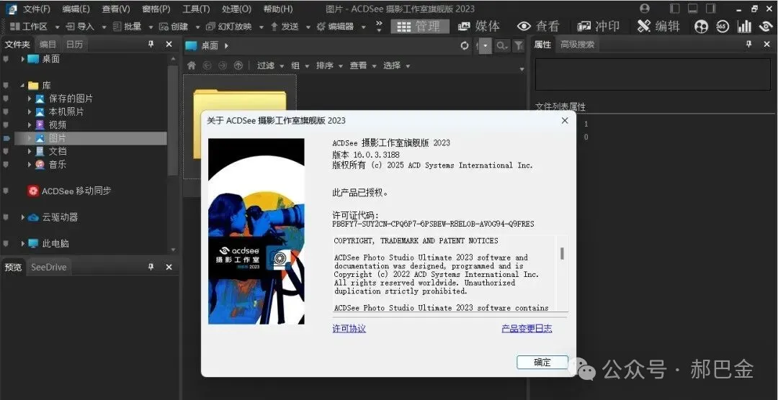Viewport: 778px width, 400px height.
Task: Open the 过滤 dropdown in the file list toolbar
Action: [x=270, y=65]
